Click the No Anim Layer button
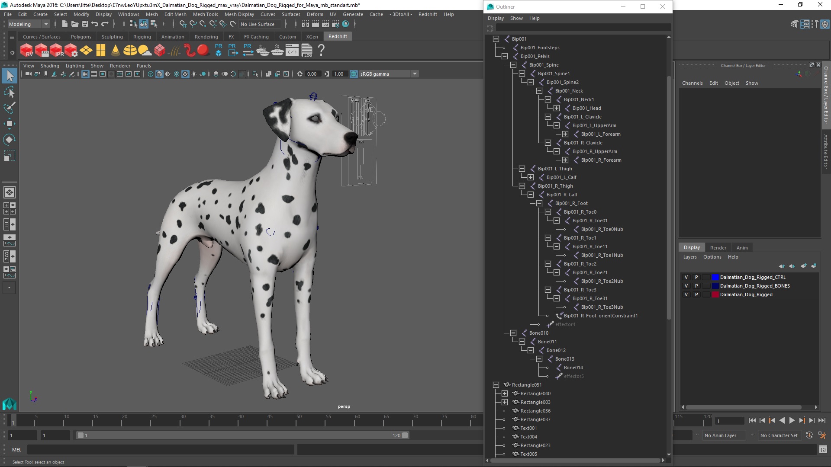The height and width of the screenshot is (467, 831). 725,435
